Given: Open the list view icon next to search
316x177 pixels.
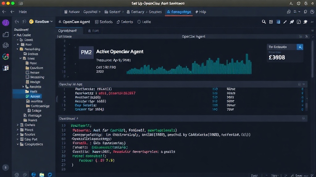Looking at the screenshot, I should [x=271, y=22].
